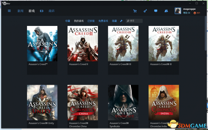Open the chat messages icon
Viewport: 208px width, 130px height.
coord(156,11)
